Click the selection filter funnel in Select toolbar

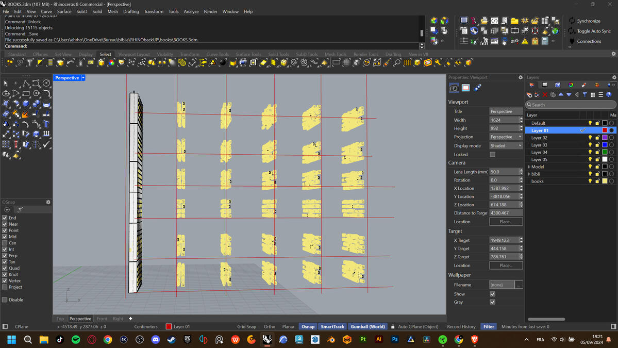point(30,62)
